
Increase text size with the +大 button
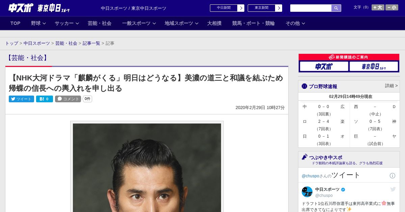click(378, 7)
